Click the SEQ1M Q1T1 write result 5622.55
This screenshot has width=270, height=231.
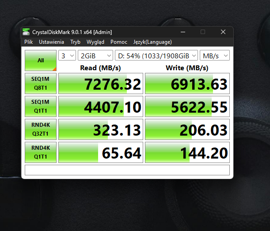pos(187,106)
